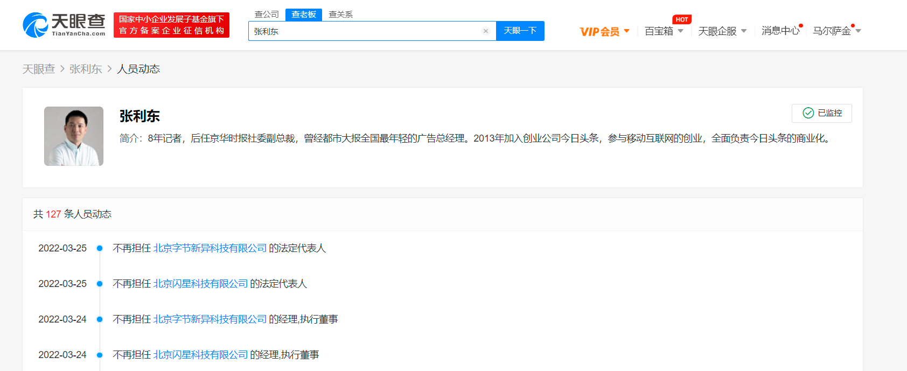This screenshot has height=371, width=907.
Task: Click the 2022-03-25 date of the 字节新异 entry
Action: [x=62, y=248]
